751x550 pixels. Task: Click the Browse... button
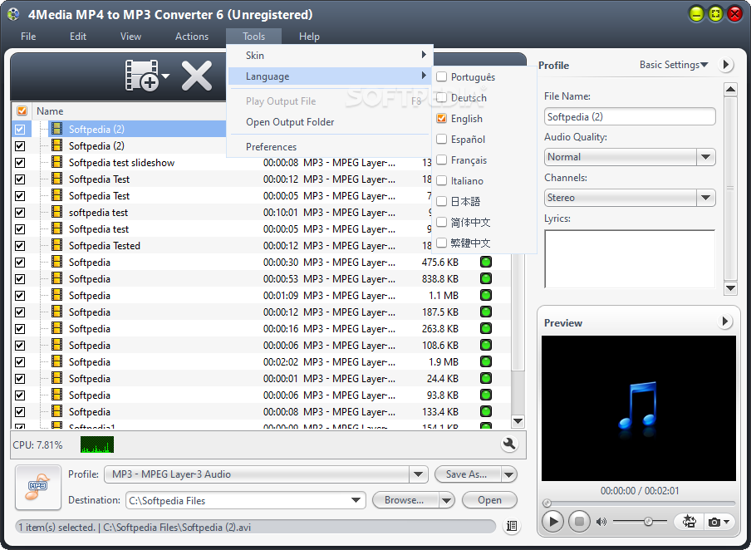point(405,500)
